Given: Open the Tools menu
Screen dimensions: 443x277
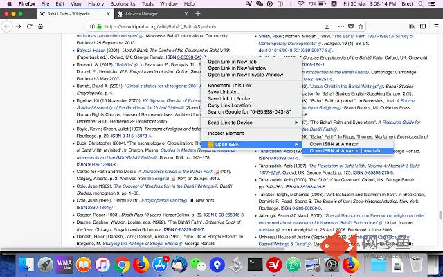Looking at the screenshot, I should 147,4.
